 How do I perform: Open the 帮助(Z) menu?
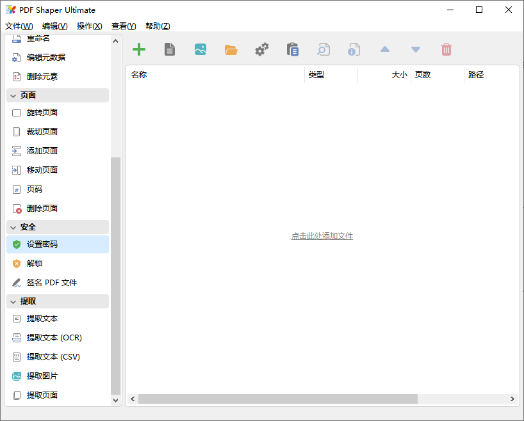pos(158,26)
